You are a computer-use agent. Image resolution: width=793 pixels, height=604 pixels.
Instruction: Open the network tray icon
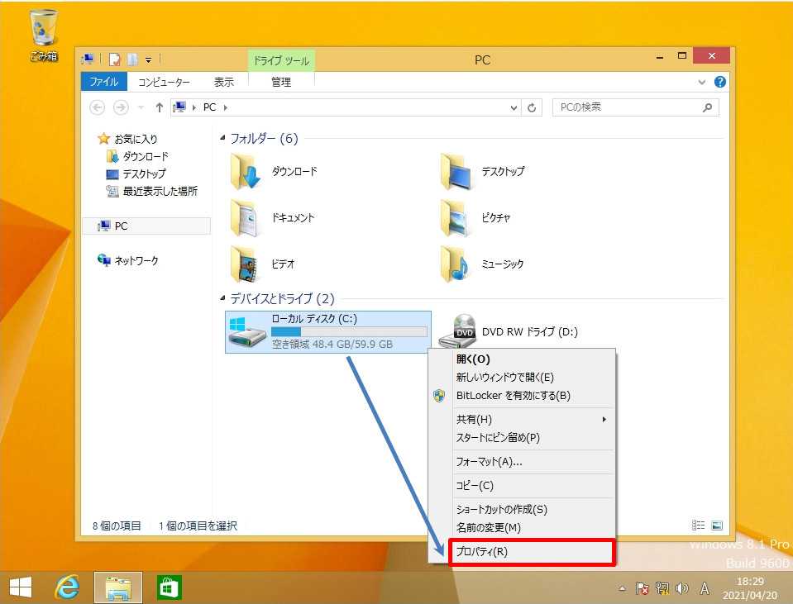pos(662,588)
